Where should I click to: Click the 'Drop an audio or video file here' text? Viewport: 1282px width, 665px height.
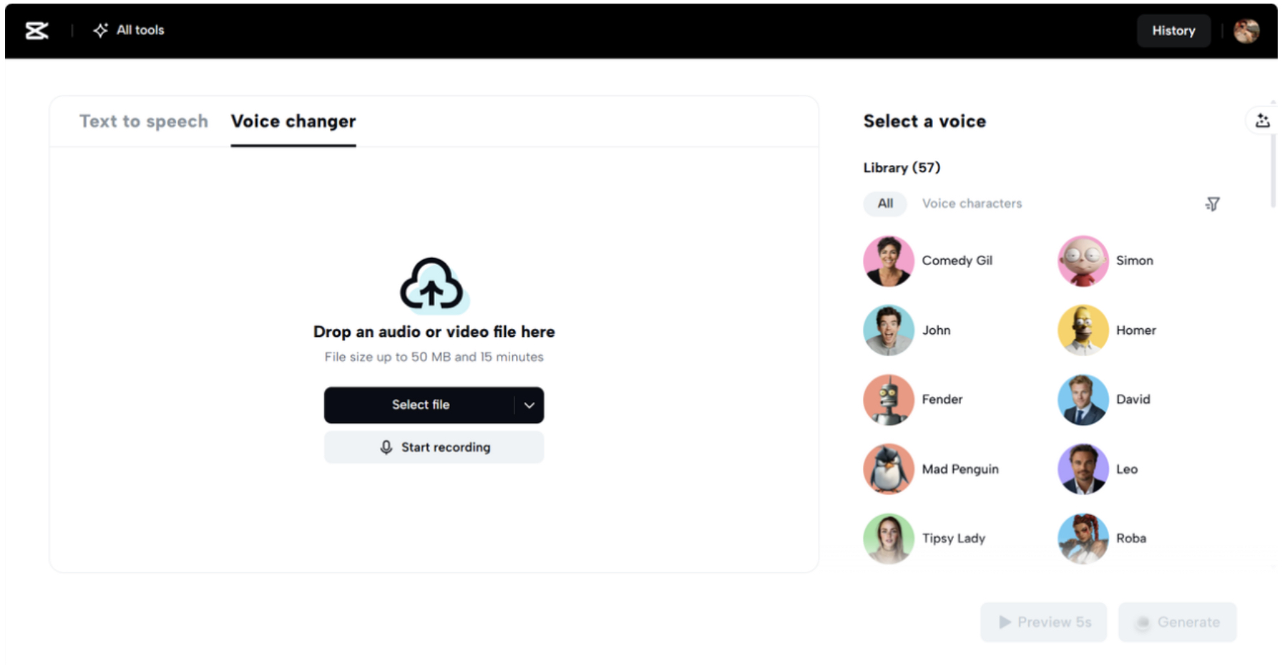pos(434,332)
